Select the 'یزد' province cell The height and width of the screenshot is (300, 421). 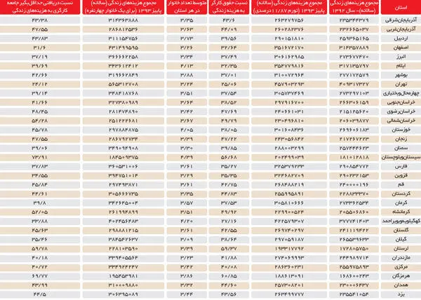click(401, 294)
